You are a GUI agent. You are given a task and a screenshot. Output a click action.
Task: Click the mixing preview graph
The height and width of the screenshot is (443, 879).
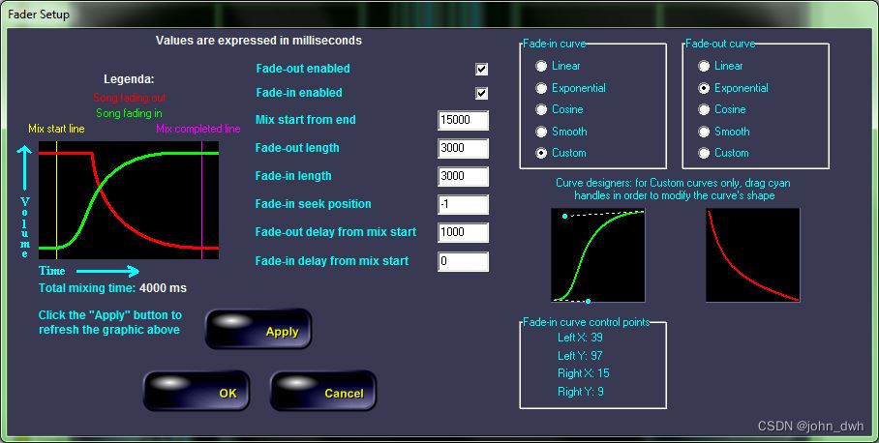coord(129,200)
